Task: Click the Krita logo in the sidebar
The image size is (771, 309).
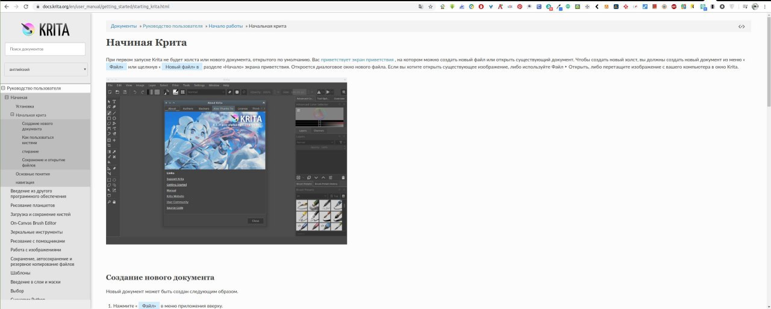Action: click(45, 29)
